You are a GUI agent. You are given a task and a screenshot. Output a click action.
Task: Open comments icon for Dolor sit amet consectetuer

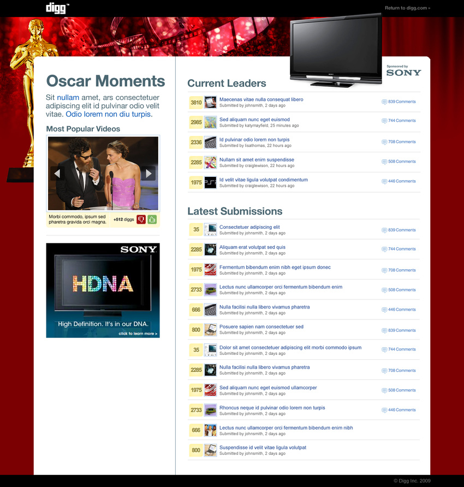tap(384, 349)
